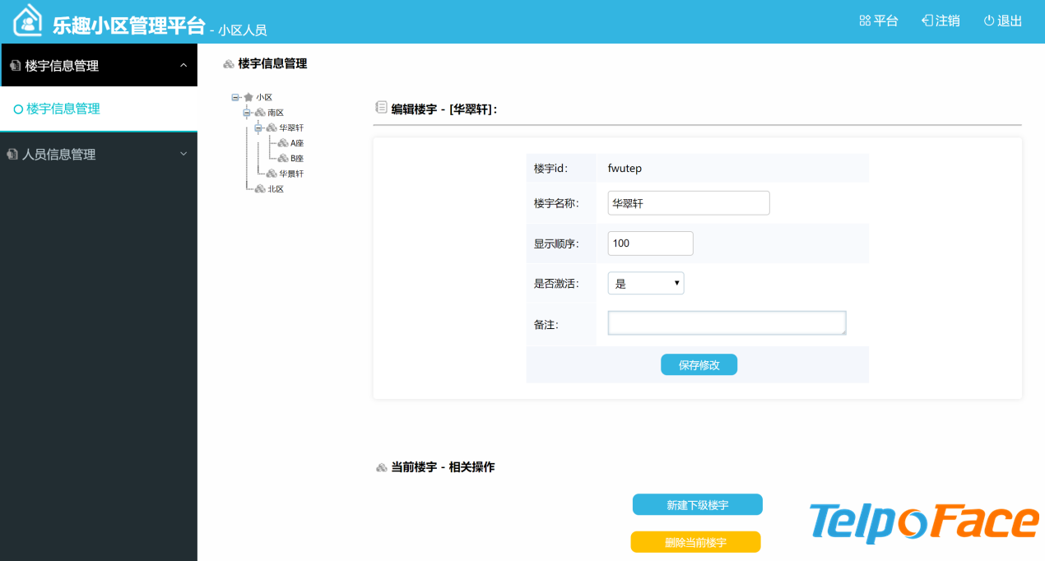Click the 删除当前楼宇 button
Viewport: 1045px width, 561px height.
[x=696, y=543]
